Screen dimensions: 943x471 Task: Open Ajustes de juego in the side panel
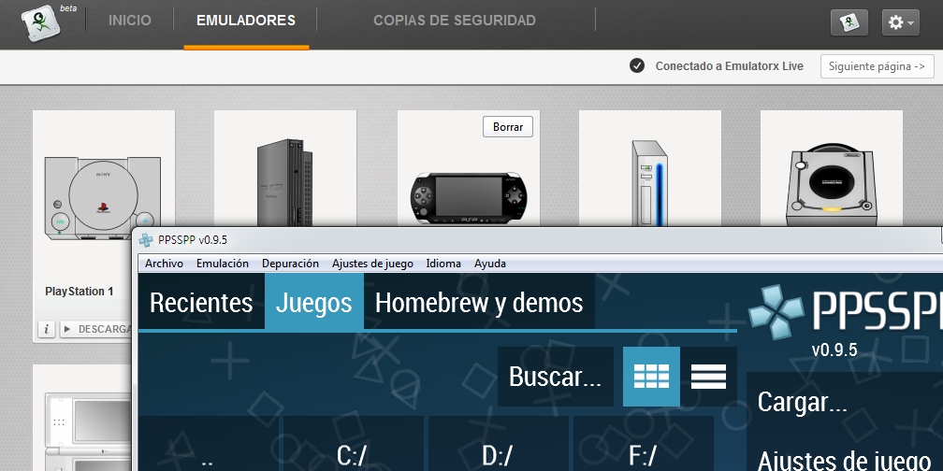(x=845, y=460)
